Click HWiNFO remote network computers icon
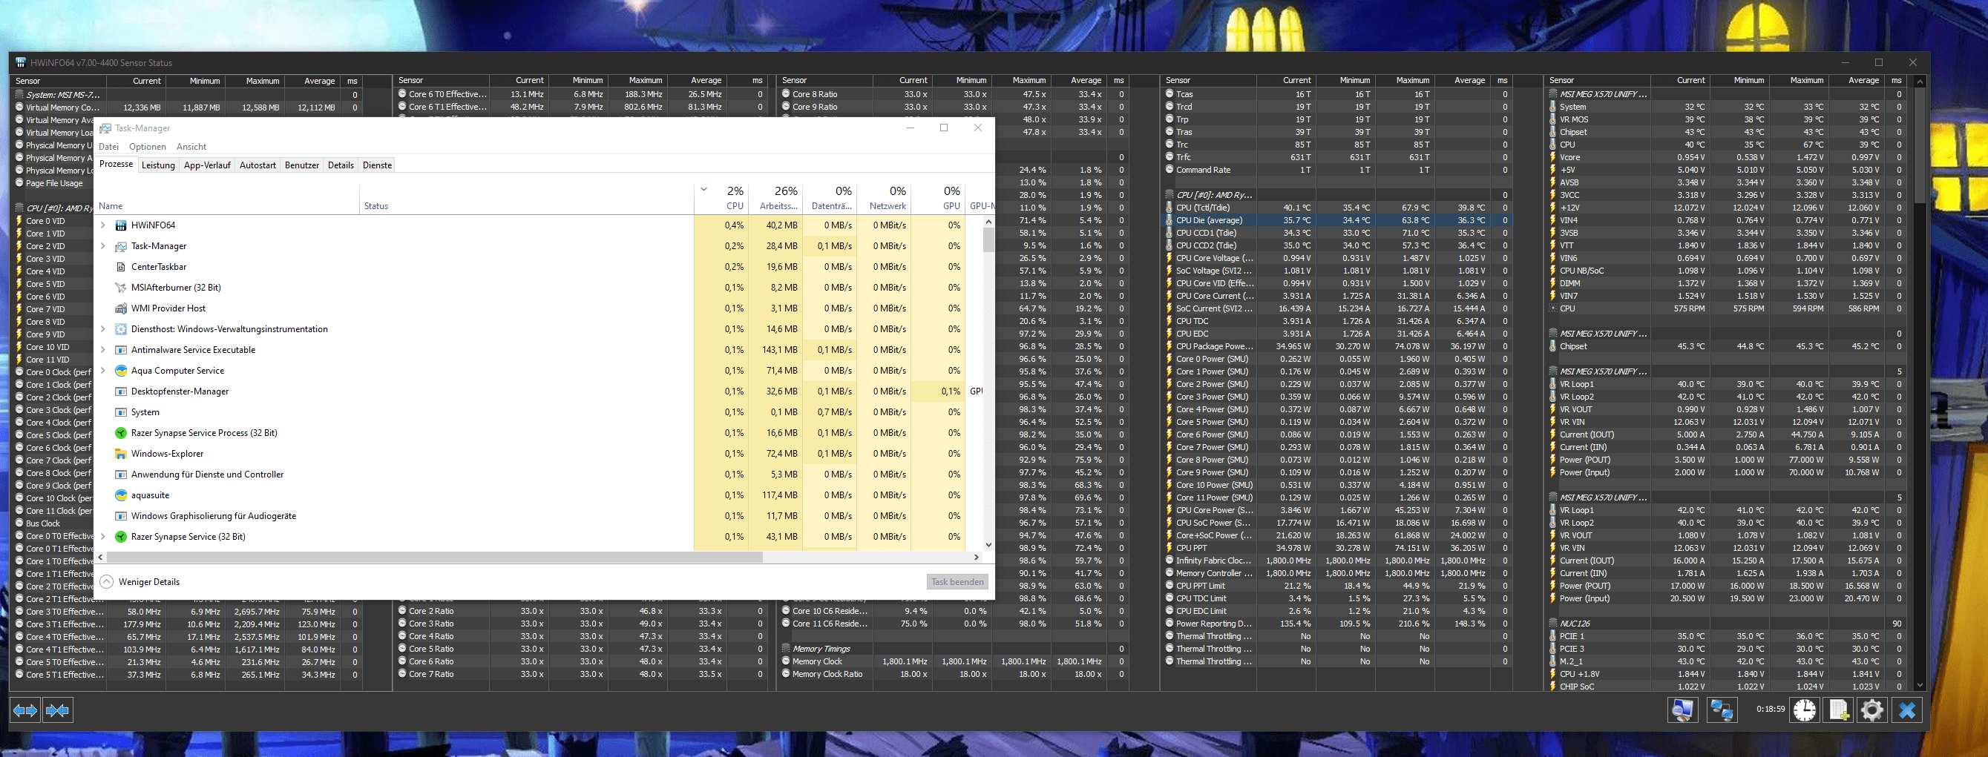 (1721, 710)
